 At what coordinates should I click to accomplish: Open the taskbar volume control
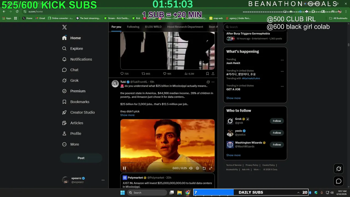pyautogui.click(x=332, y=193)
